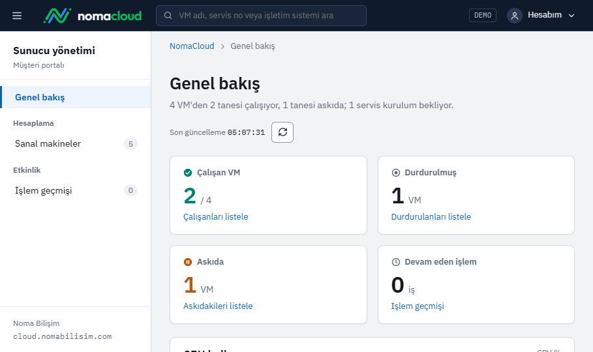Click the Sanal makineler count badge 5

130,144
